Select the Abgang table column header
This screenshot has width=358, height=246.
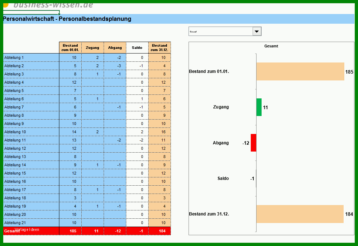click(115, 48)
